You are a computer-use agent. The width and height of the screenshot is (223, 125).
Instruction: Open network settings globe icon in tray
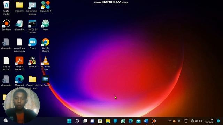click(192, 121)
